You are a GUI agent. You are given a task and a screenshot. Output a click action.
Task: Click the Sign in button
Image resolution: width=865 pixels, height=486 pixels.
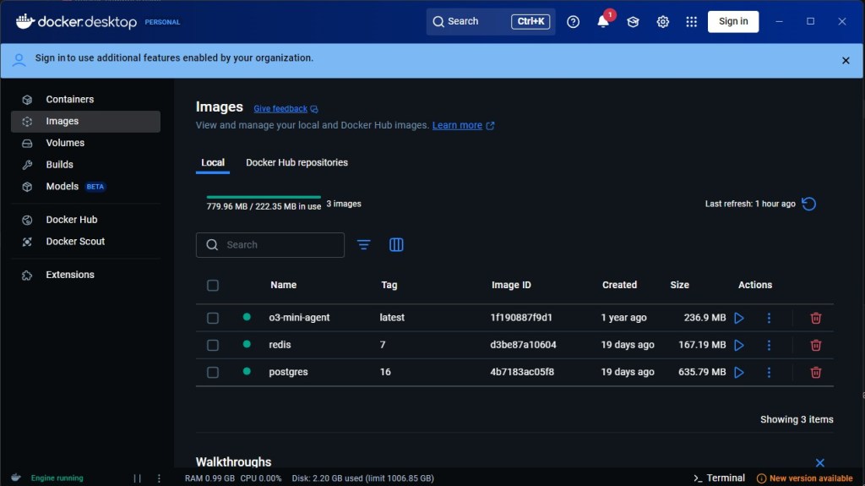(733, 21)
